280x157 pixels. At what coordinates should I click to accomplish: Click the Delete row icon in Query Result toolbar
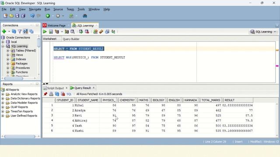click(63, 94)
